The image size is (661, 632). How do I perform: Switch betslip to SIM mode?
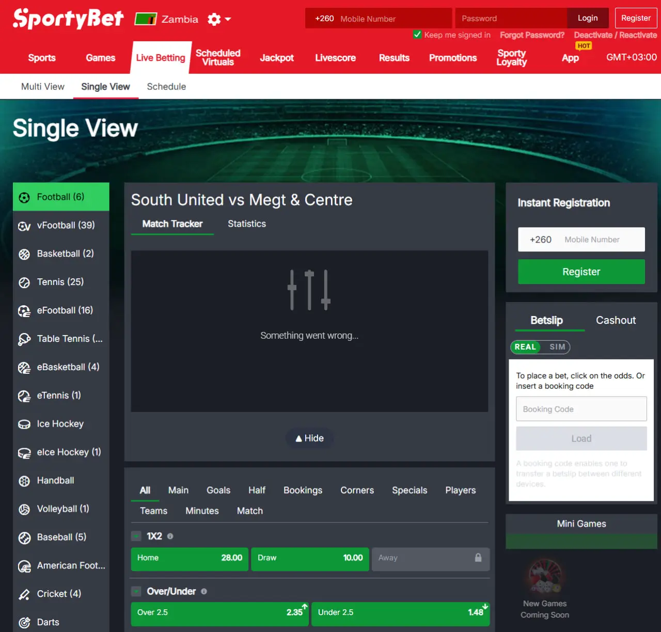[557, 347]
